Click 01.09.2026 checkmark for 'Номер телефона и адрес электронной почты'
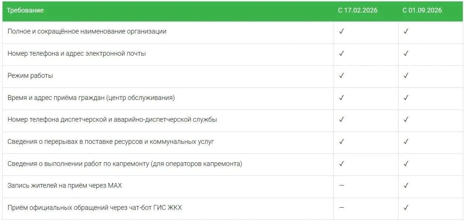 pos(406,53)
